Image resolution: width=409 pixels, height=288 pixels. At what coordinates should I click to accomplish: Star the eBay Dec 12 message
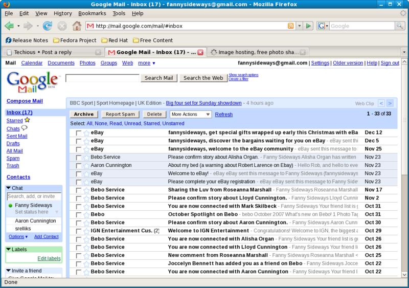click(x=86, y=133)
